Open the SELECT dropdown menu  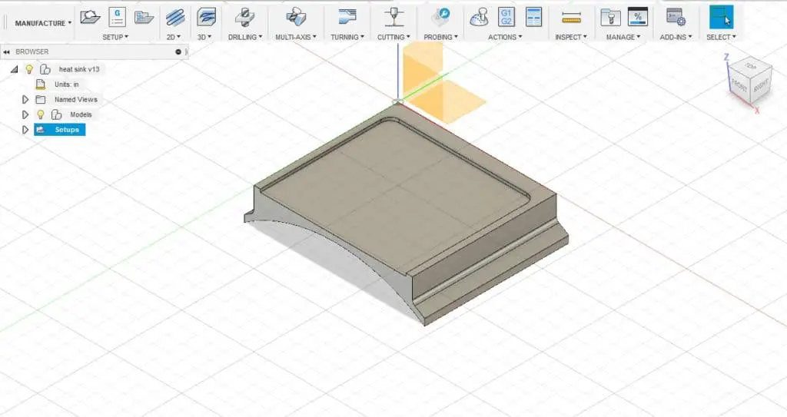coord(721,37)
